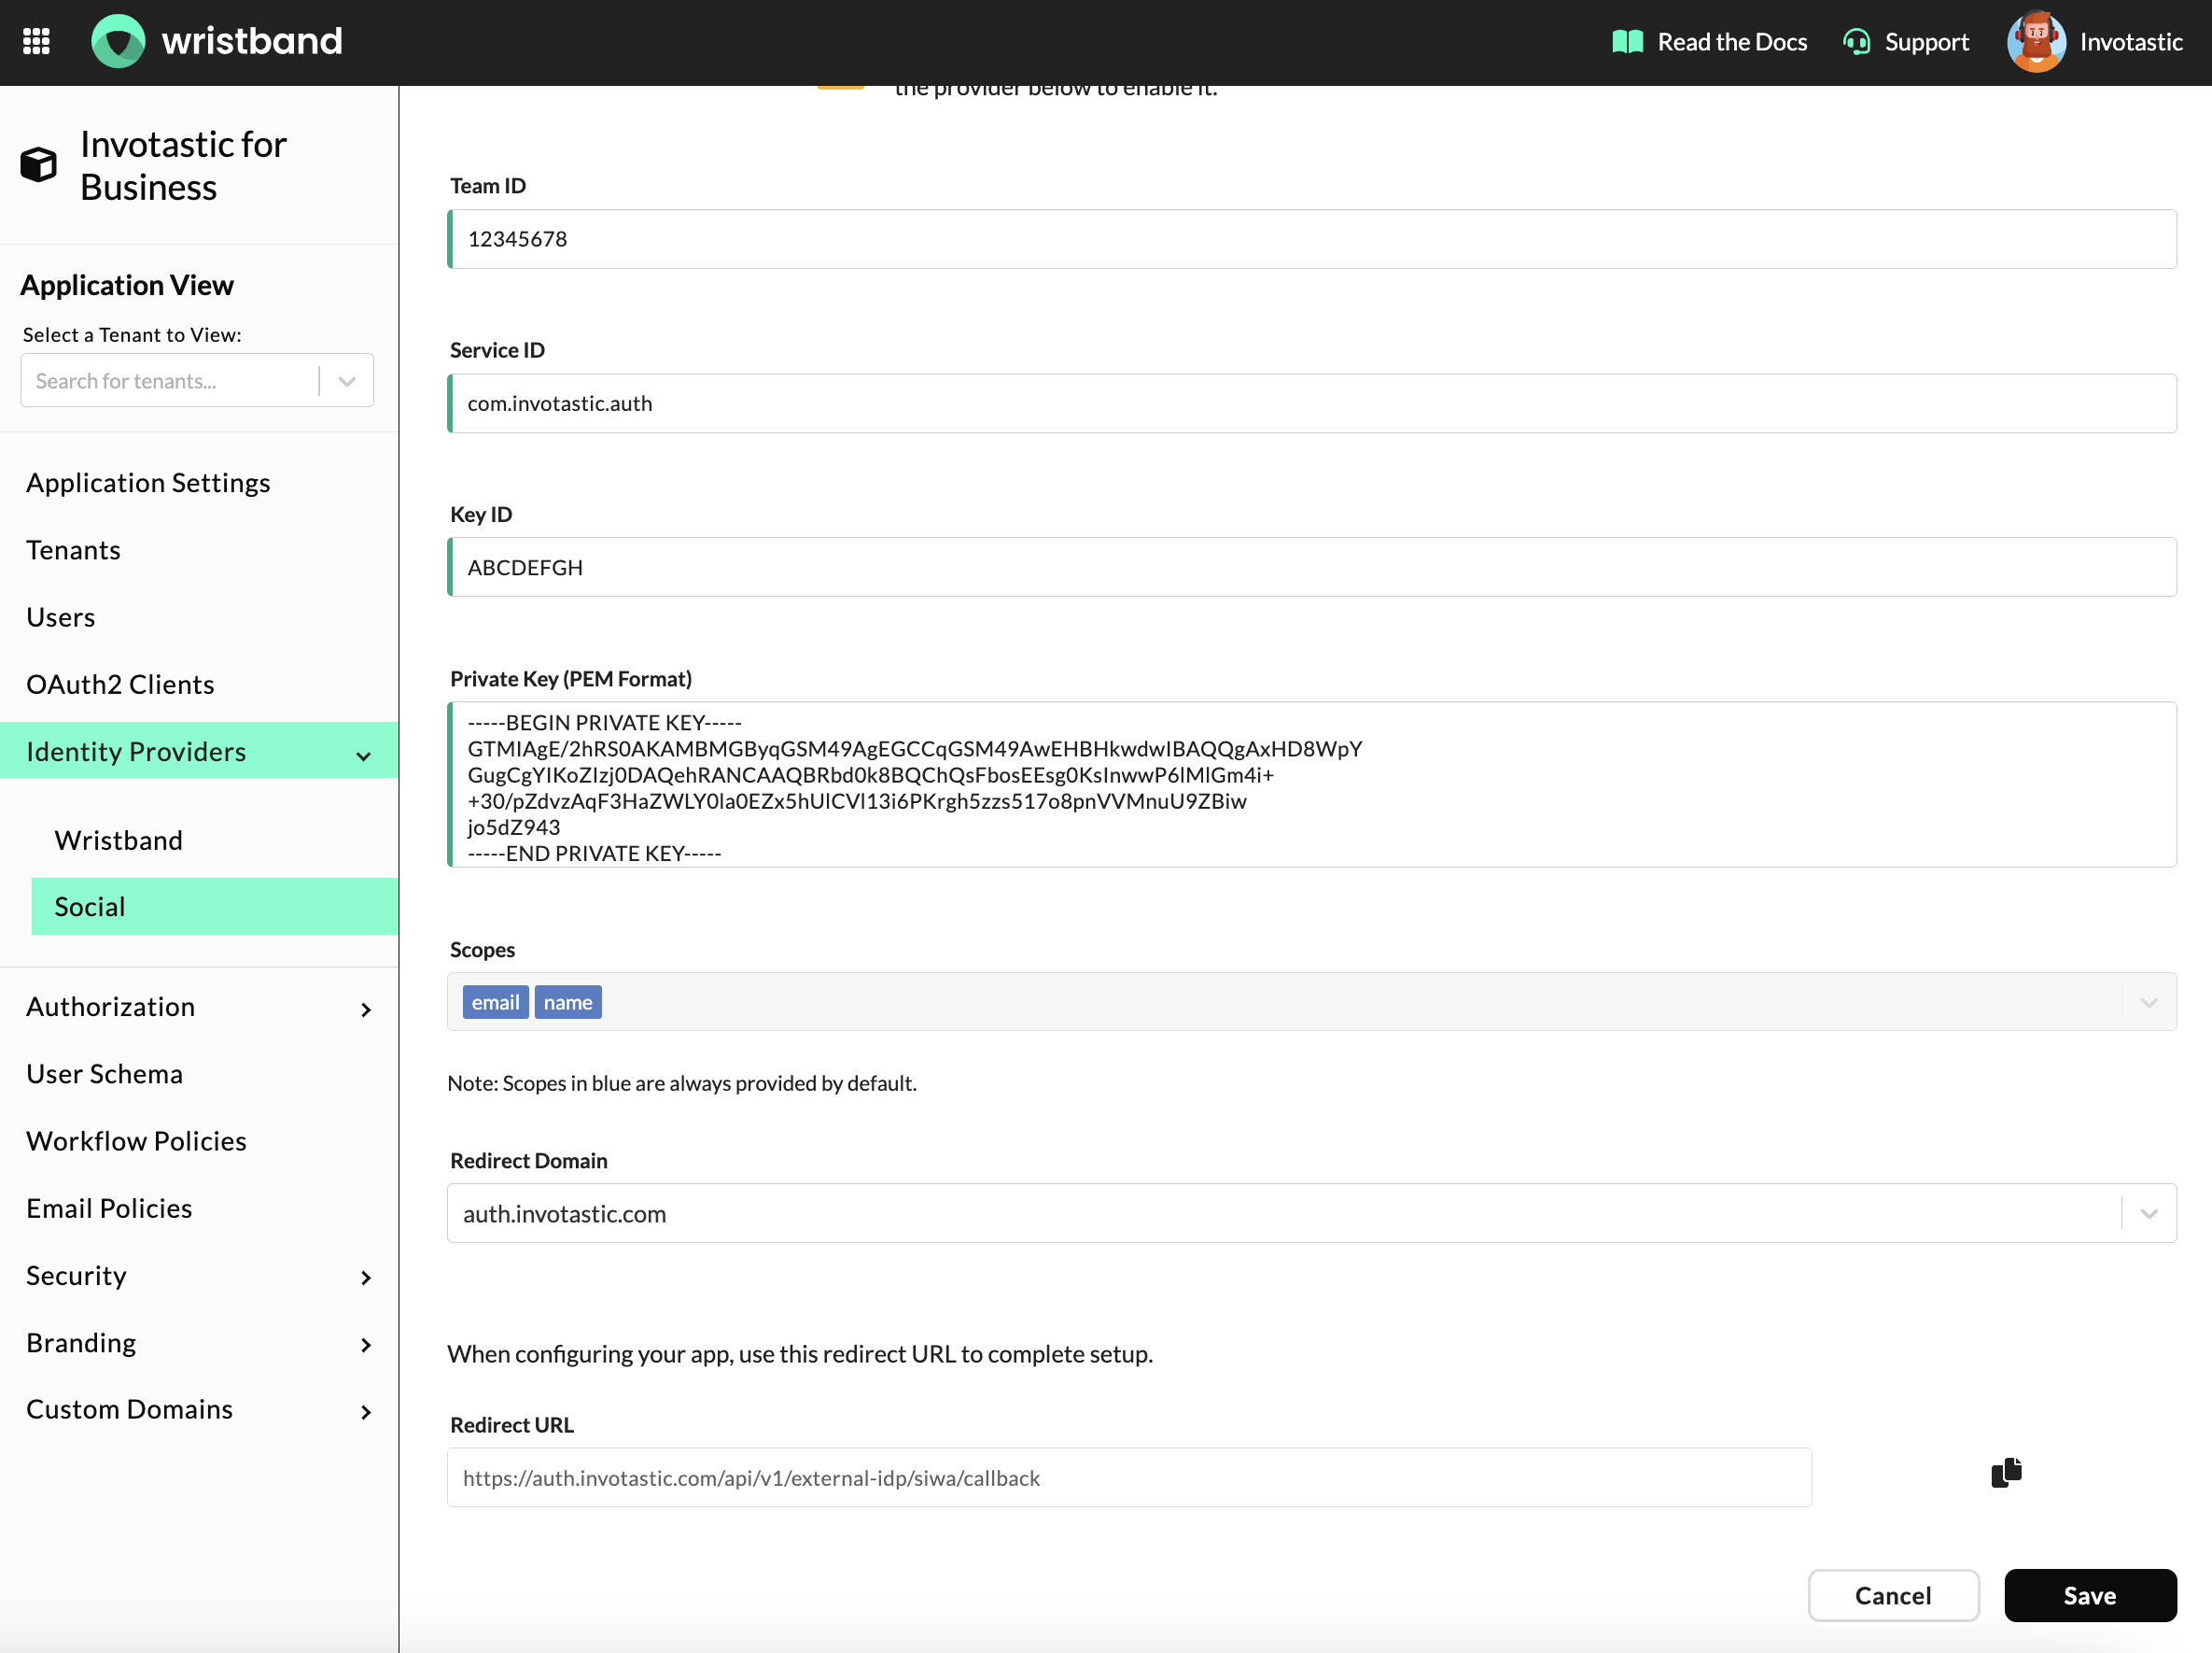Screen dimensions: 2212x1653
Task: Collapse the Identity Providers chevron
Action: click(364, 756)
